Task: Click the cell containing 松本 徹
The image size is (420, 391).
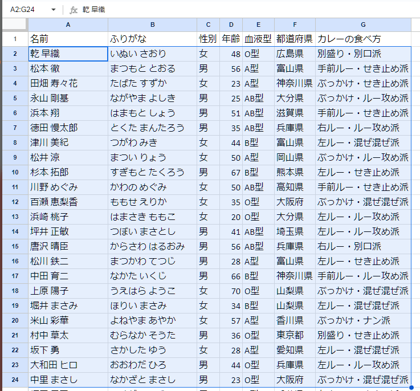Action: click(68, 69)
